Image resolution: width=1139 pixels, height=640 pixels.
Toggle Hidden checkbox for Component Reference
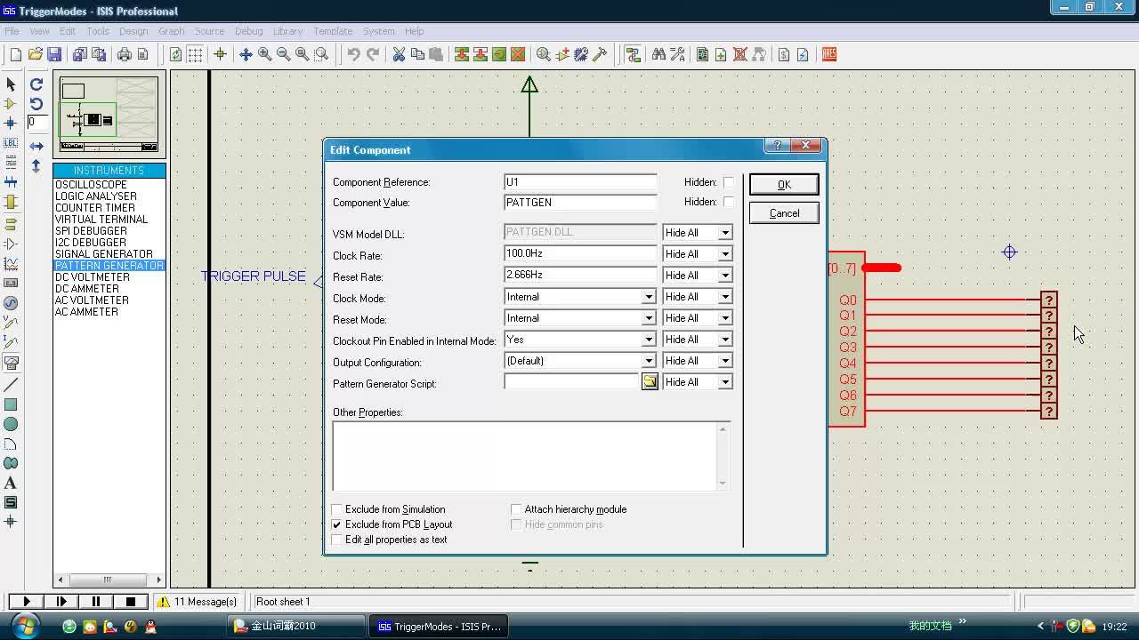click(x=729, y=182)
